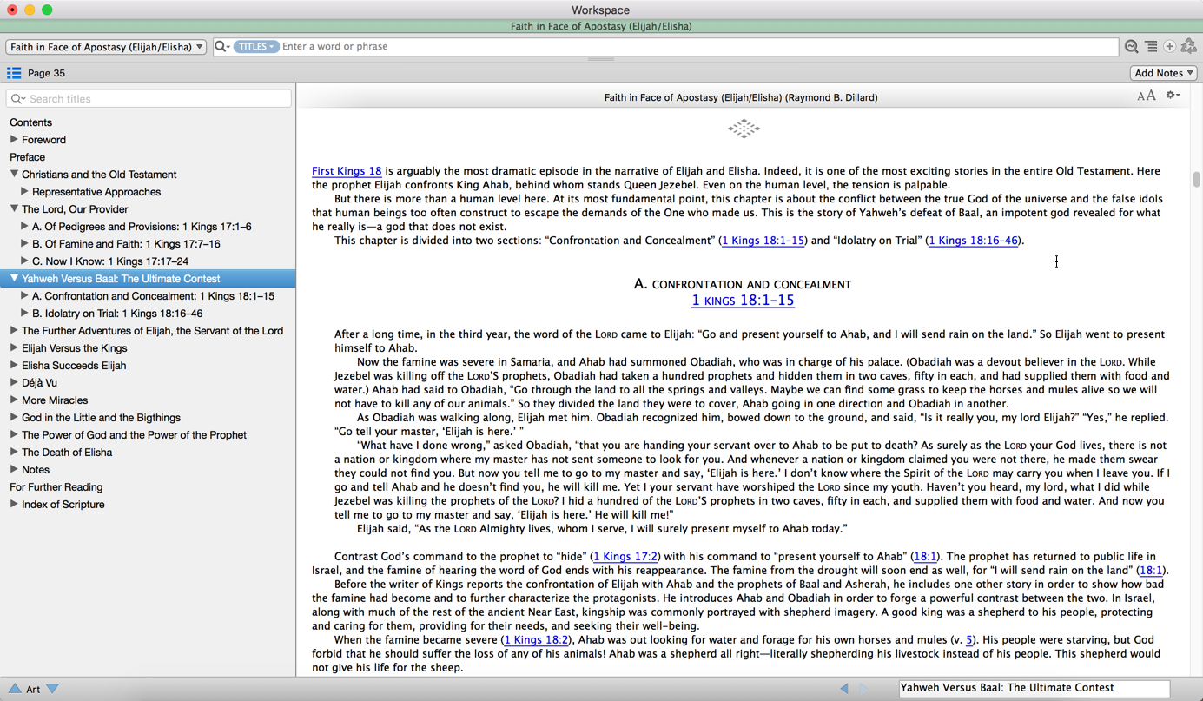Select Elisha Succeeds Elijah
The image size is (1203, 701).
(x=74, y=366)
